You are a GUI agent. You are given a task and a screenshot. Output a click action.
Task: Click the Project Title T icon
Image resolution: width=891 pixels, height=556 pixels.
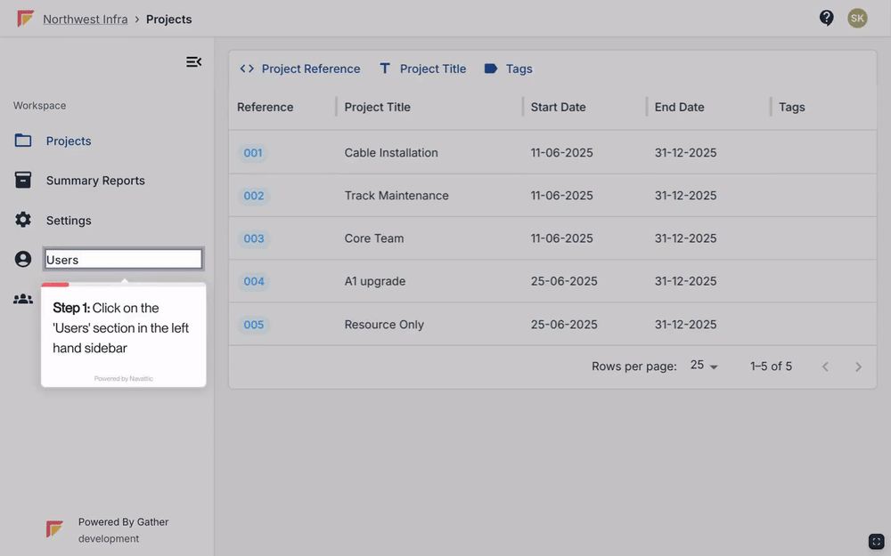pyautogui.click(x=385, y=68)
